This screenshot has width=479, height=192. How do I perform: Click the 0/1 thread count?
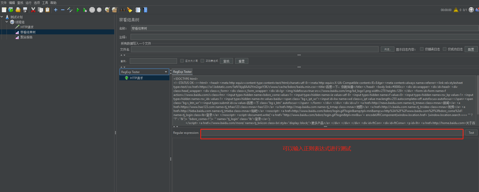pyautogui.click(x=465, y=10)
